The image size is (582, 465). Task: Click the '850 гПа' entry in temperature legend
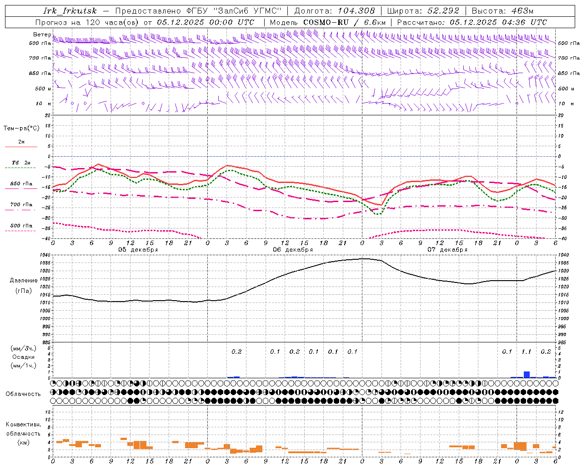click(21, 183)
